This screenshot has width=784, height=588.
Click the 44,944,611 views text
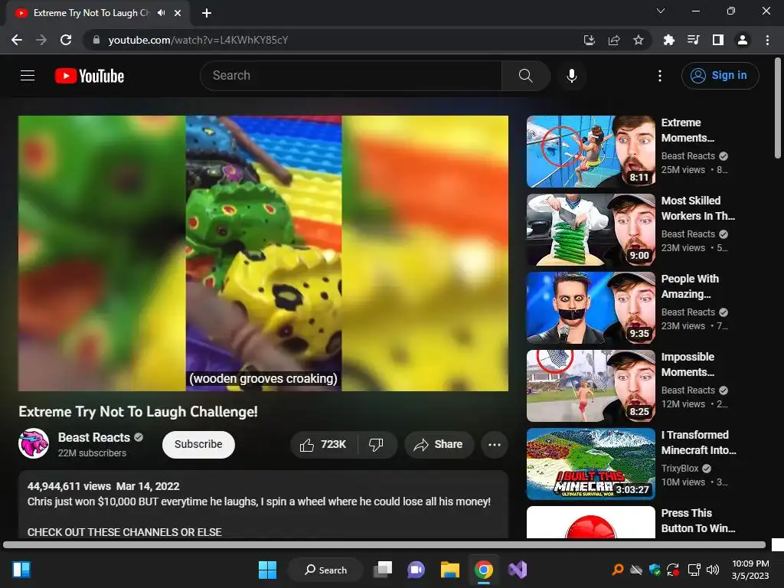point(69,486)
